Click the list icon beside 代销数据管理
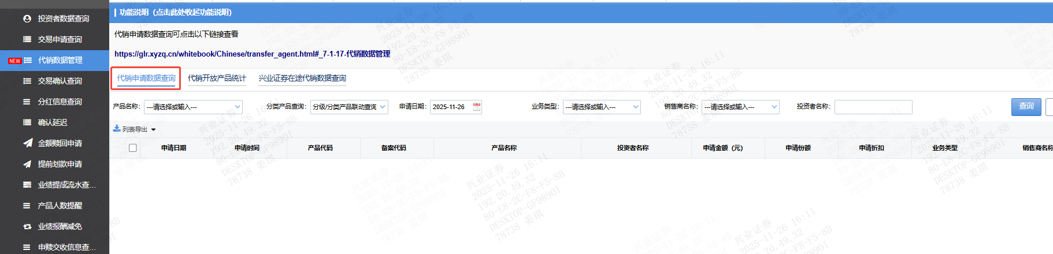 tap(28, 60)
